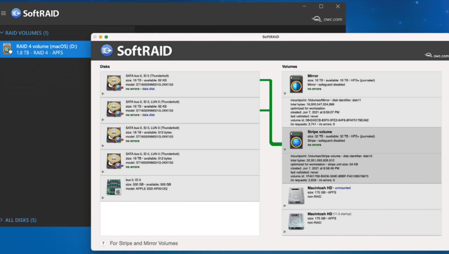449x254 pixels.
Task: Click the hard disk icon for SATA bus 0, ID 0 (Thunderbolt)
Action: coord(114,83)
